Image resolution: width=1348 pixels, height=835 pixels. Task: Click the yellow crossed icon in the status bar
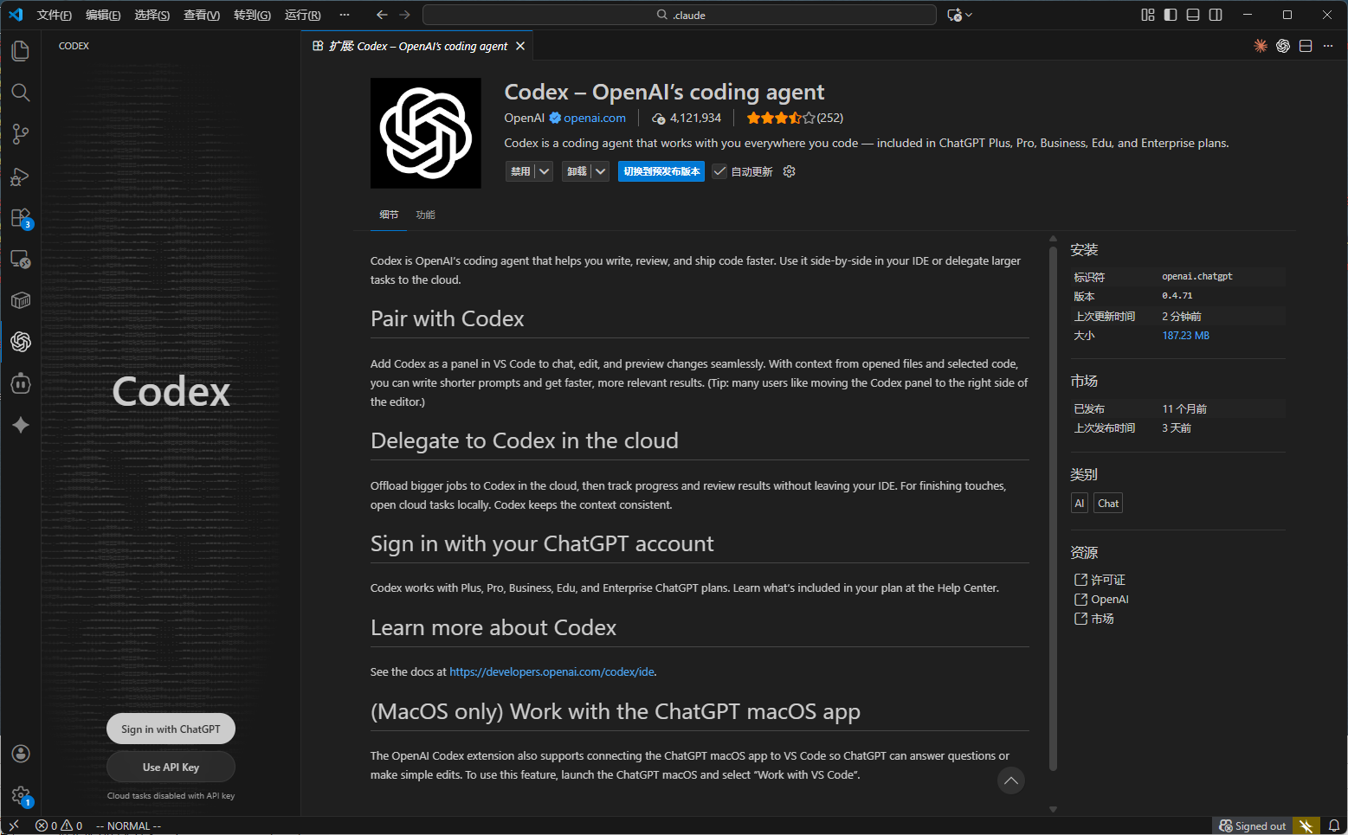click(x=1306, y=825)
